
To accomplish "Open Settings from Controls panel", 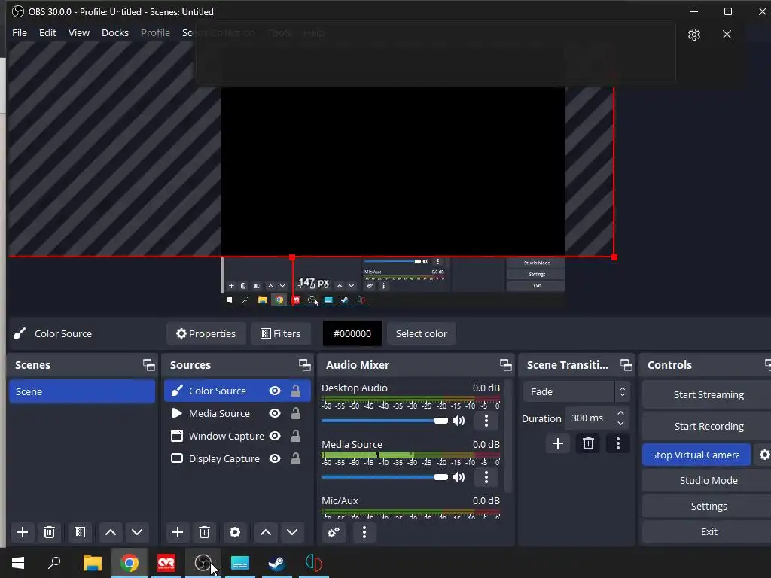I will pyautogui.click(x=708, y=506).
